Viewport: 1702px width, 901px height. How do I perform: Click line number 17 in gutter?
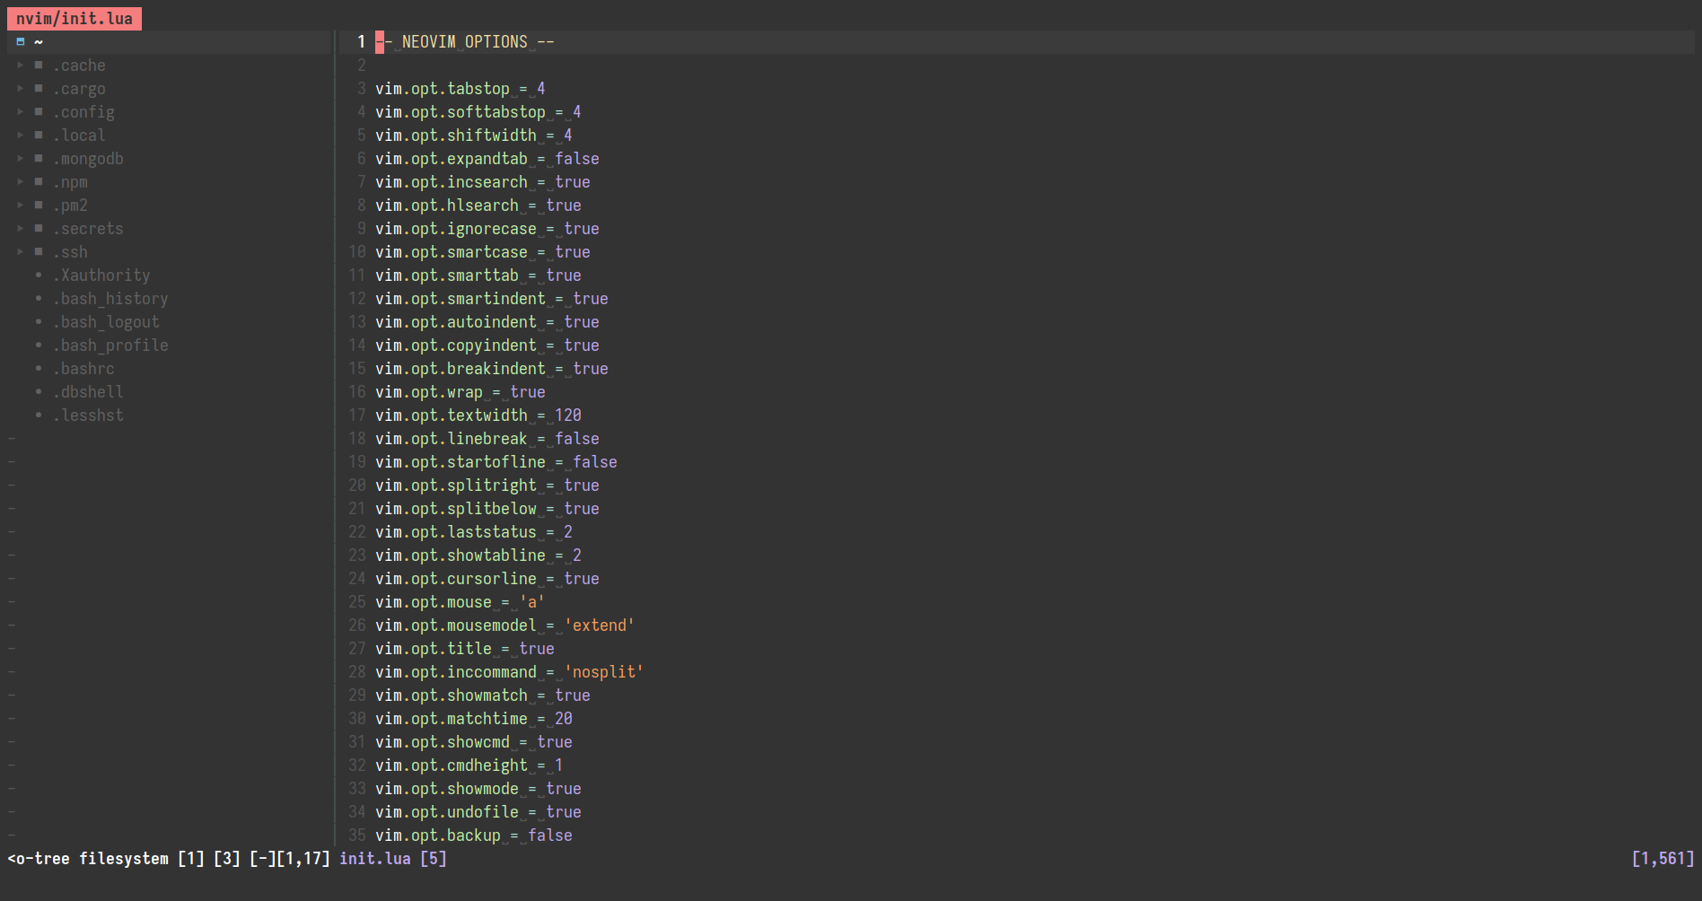356,415
